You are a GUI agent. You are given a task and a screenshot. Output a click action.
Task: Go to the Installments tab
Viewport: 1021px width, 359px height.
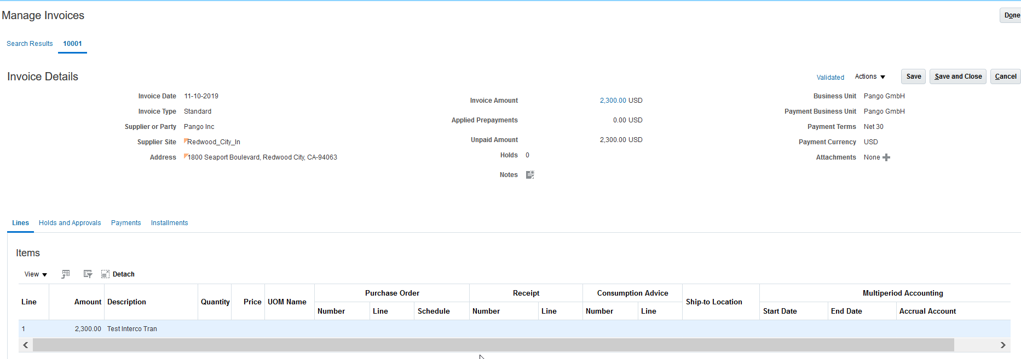[x=169, y=223]
